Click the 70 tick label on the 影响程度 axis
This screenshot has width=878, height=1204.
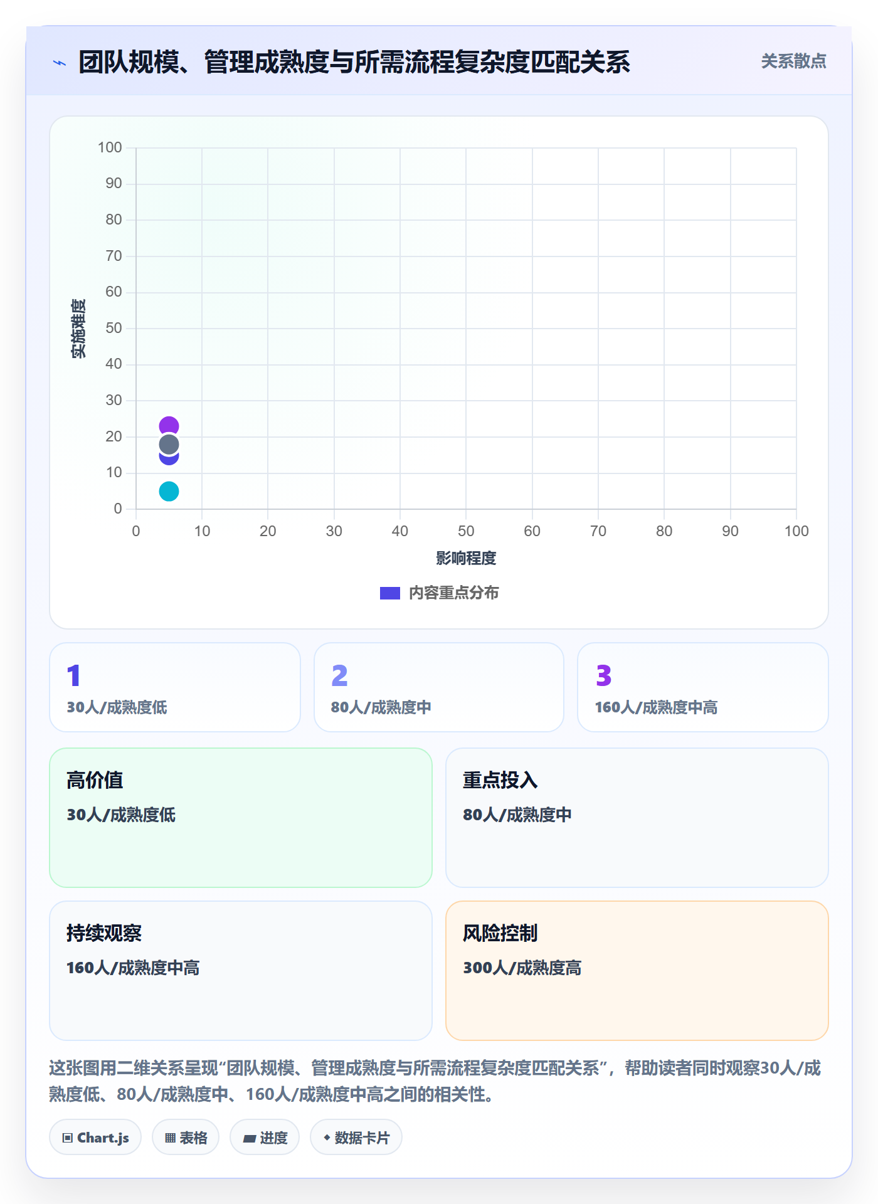click(598, 531)
